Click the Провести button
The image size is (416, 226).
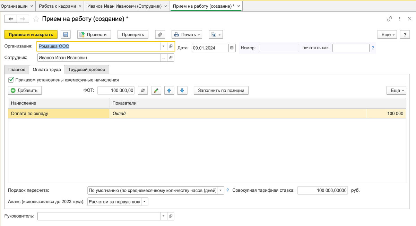click(x=94, y=34)
